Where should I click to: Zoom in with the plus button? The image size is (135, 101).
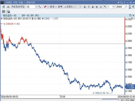pos(122,100)
